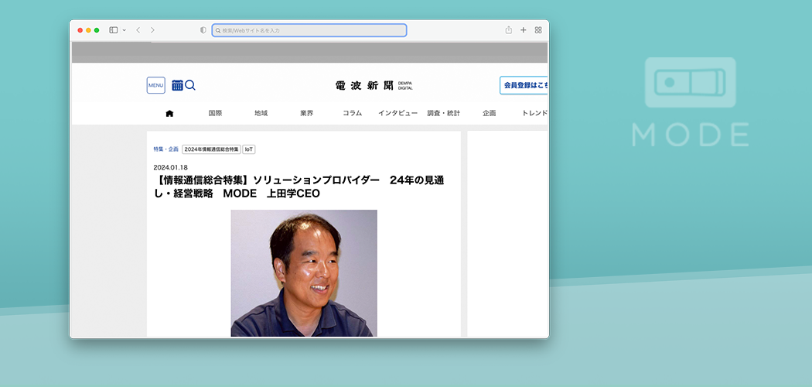Click the privacy shield icon
Screen dimensions: 812x387
203,30
